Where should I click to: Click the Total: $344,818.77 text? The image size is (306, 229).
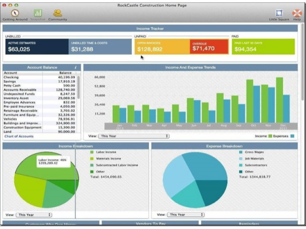(x=255, y=177)
